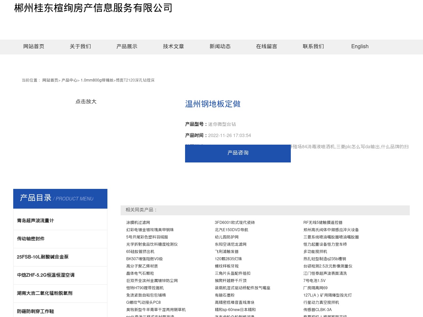The height and width of the screenshot is (317, 423).
Task: Open category 青岛超声波流量计
Action: pyautogui.click(x=35, y=221)
